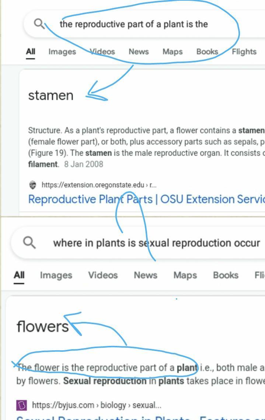
Task: Switch to Videos tab in top search
Action: (x=102, y=52)
